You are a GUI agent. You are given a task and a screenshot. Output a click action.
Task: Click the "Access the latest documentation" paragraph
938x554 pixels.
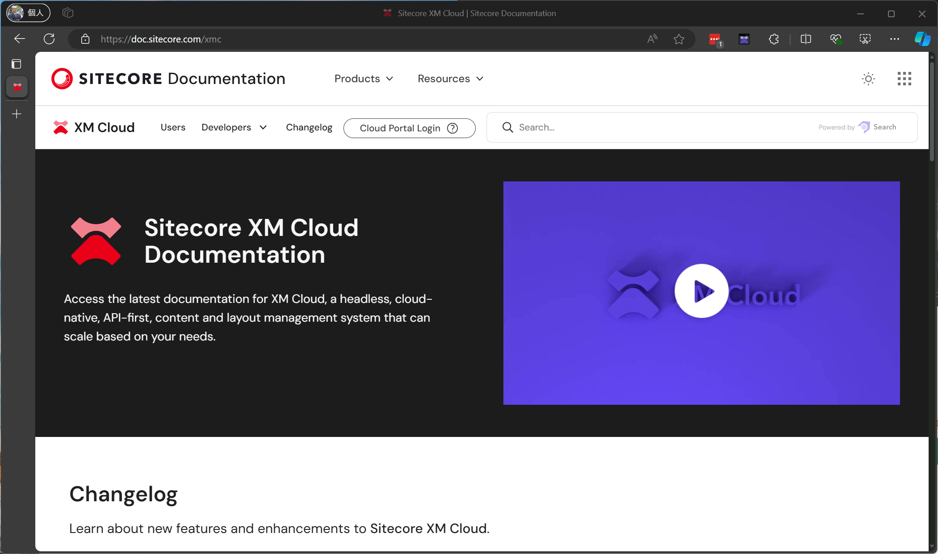pos(248,318)
